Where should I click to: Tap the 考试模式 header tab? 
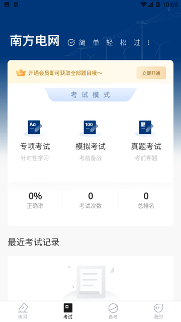tap(90, 95)
